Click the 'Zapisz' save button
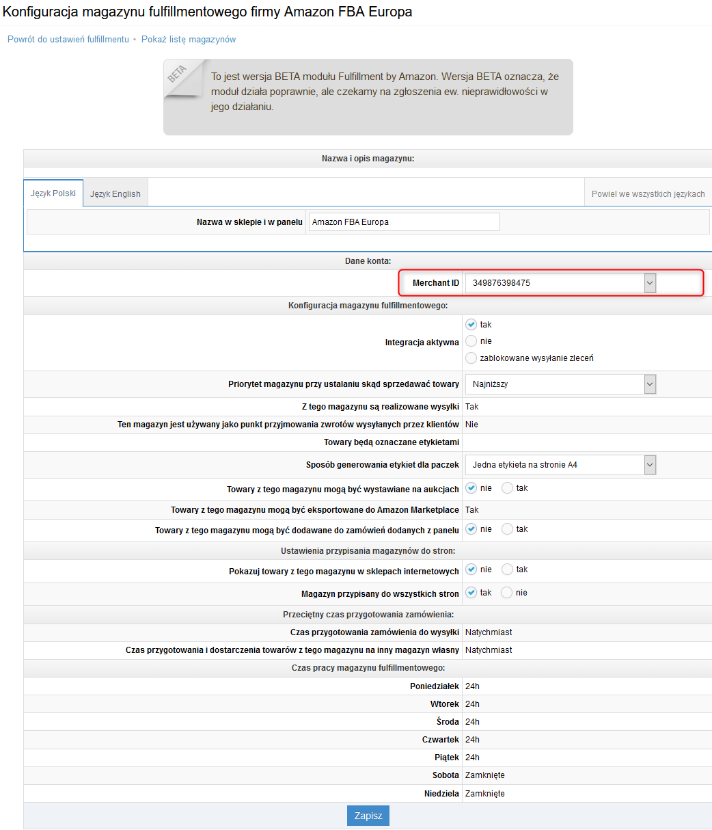Viewport: 712px width, 830px height. 368,816
